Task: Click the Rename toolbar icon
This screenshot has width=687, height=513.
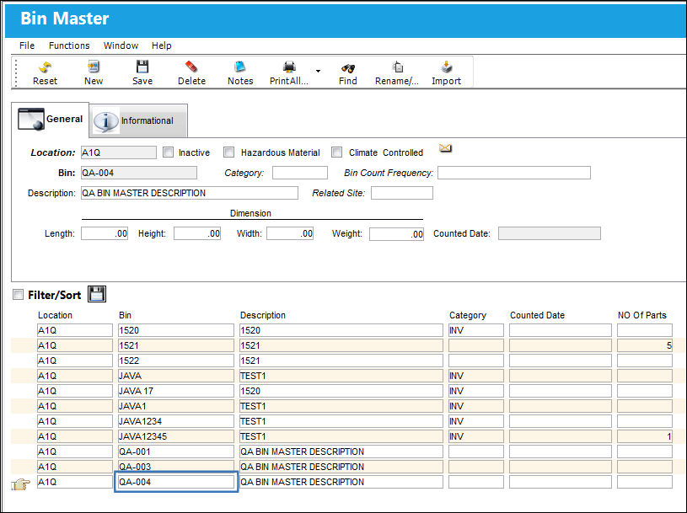Action: pos(397,67)
